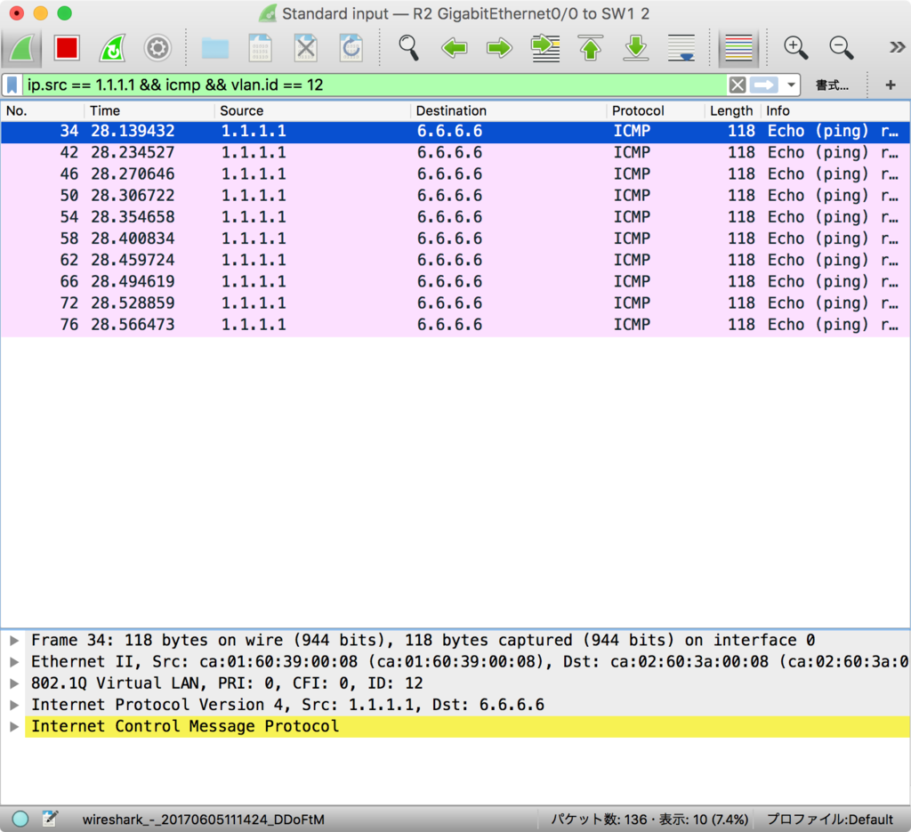Image resolution: width=911 pixels, height=832 pixels.
Task: Clear the display filter
Action: click(738, 85)
